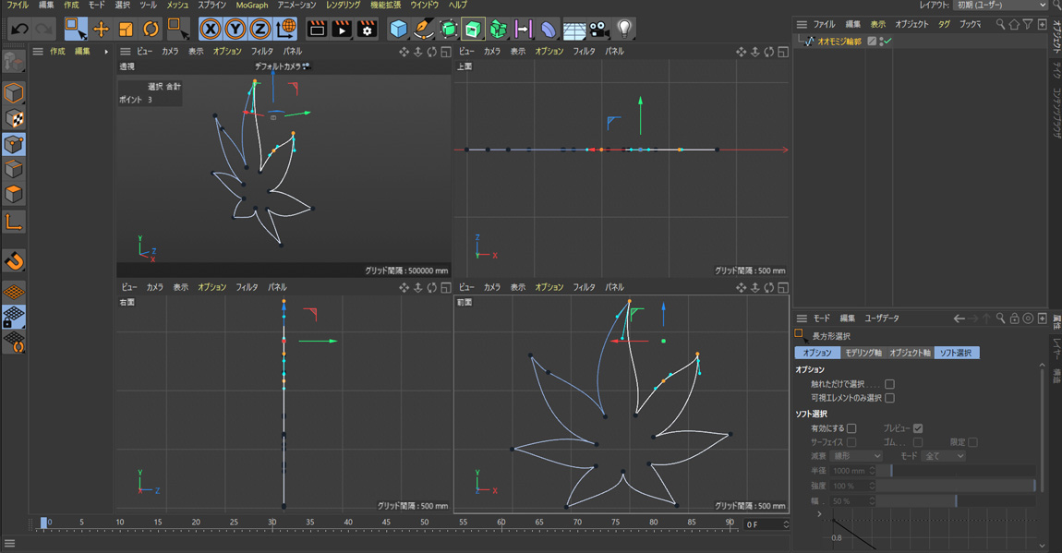Viewport: 1062px width, 553px height.
Task: Open the MoGraph menu
Action: (x=251, y=6)
